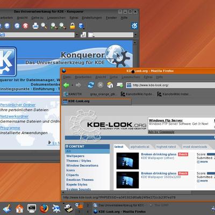This screenshot has height=215, width=215.
Task: Click the kde-look favicon in Firefox URL bar
Action: [129, 85]
